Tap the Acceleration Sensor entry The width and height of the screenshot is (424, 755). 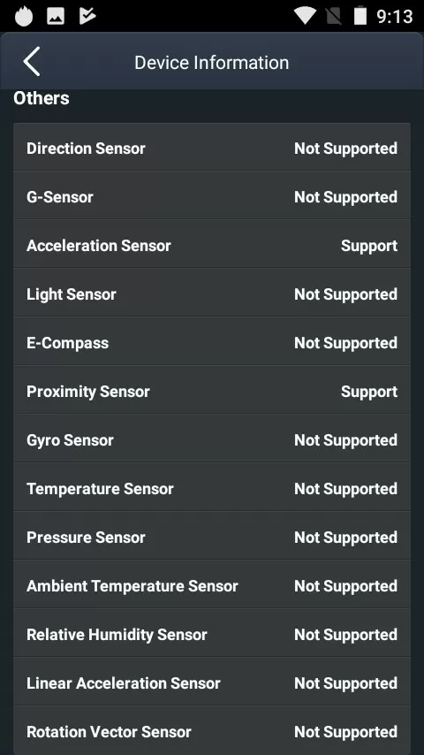(212, 245)
